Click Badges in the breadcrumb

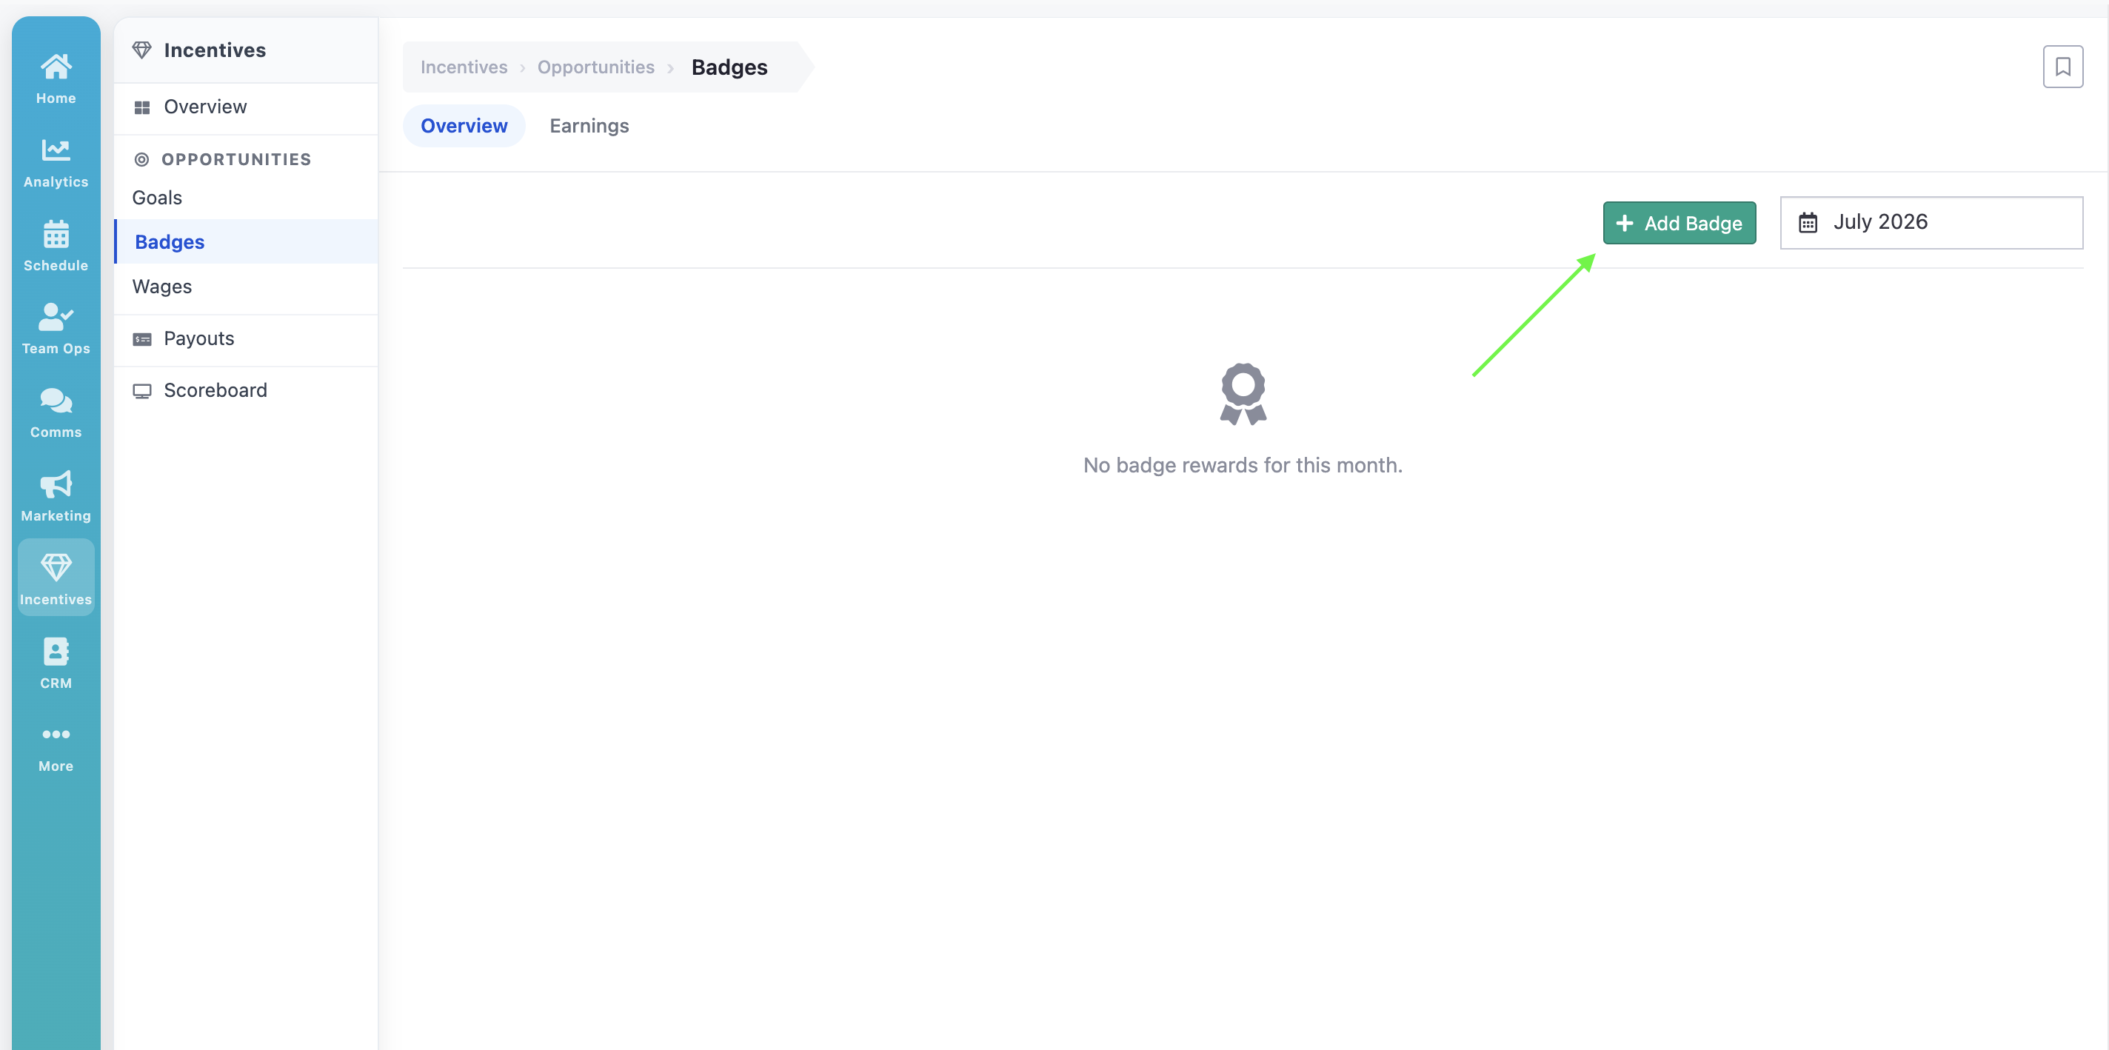pos(729,67)
